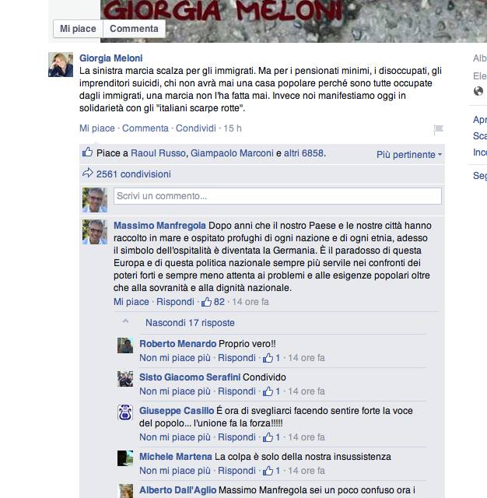Click like count icon on Giuseppe Casillo's reply
This screenshot has width=487, height=498.
(268, 437)
